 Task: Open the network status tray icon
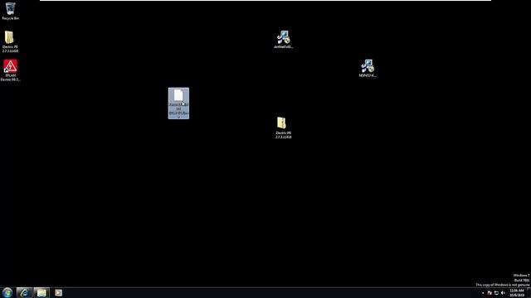click(496, 293)
